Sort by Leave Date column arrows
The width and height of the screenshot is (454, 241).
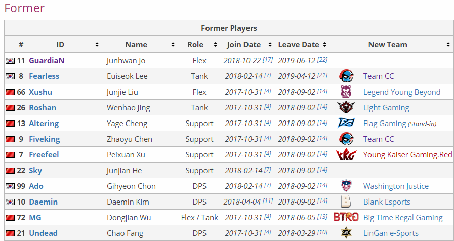click(x=325, y=45)
